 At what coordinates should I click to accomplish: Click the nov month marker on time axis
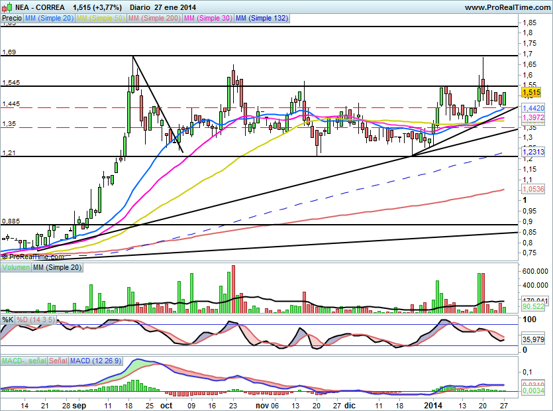(x=262, y=406)
